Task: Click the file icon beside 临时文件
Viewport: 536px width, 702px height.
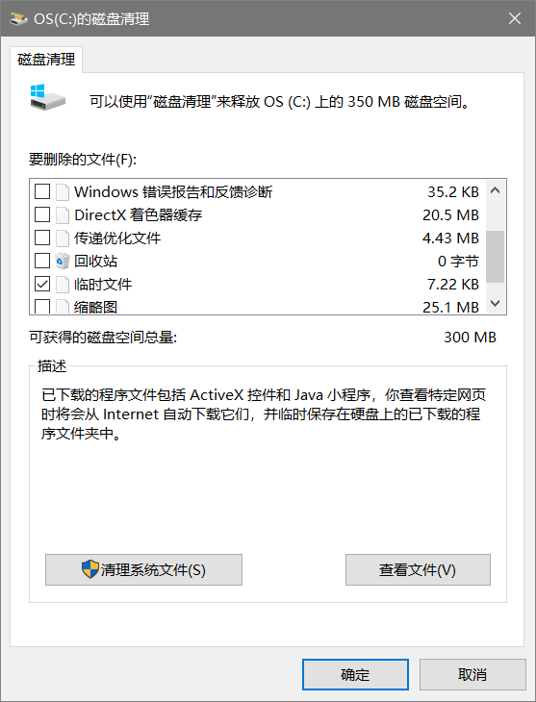Action: [x=63, y=284]
